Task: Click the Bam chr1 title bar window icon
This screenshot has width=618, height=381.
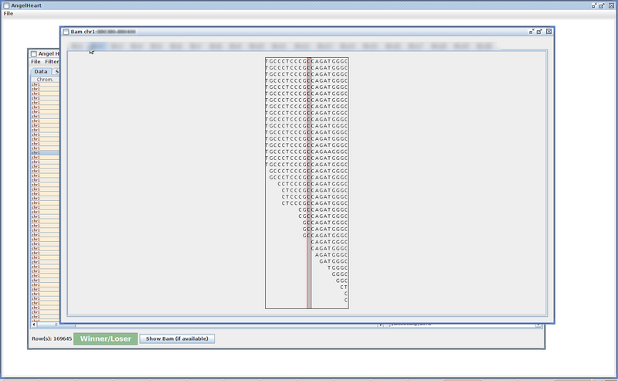Action: (66, 32)
